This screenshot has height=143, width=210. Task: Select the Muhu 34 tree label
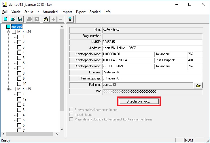(x=24, y=32)
